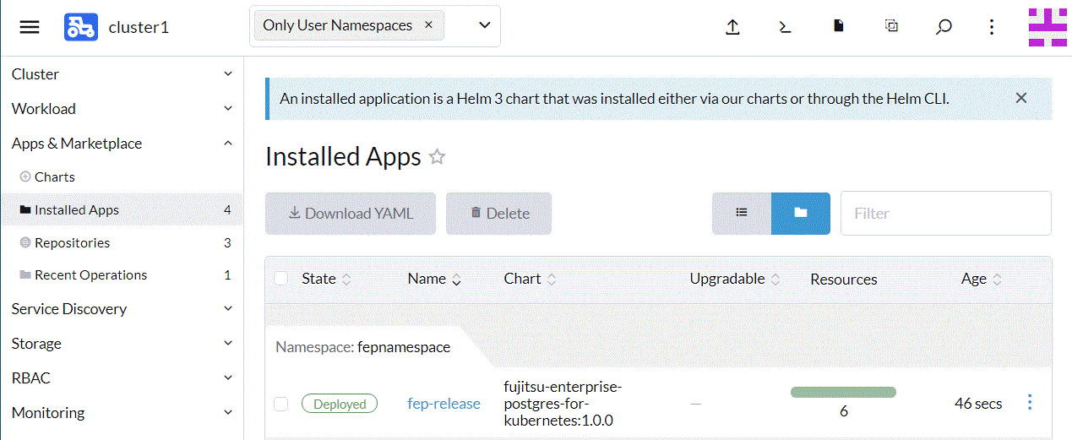Click the purple user avatar icon
Image resolution: width=1072 pixels, height=440 pixels.
point(1048,27)
